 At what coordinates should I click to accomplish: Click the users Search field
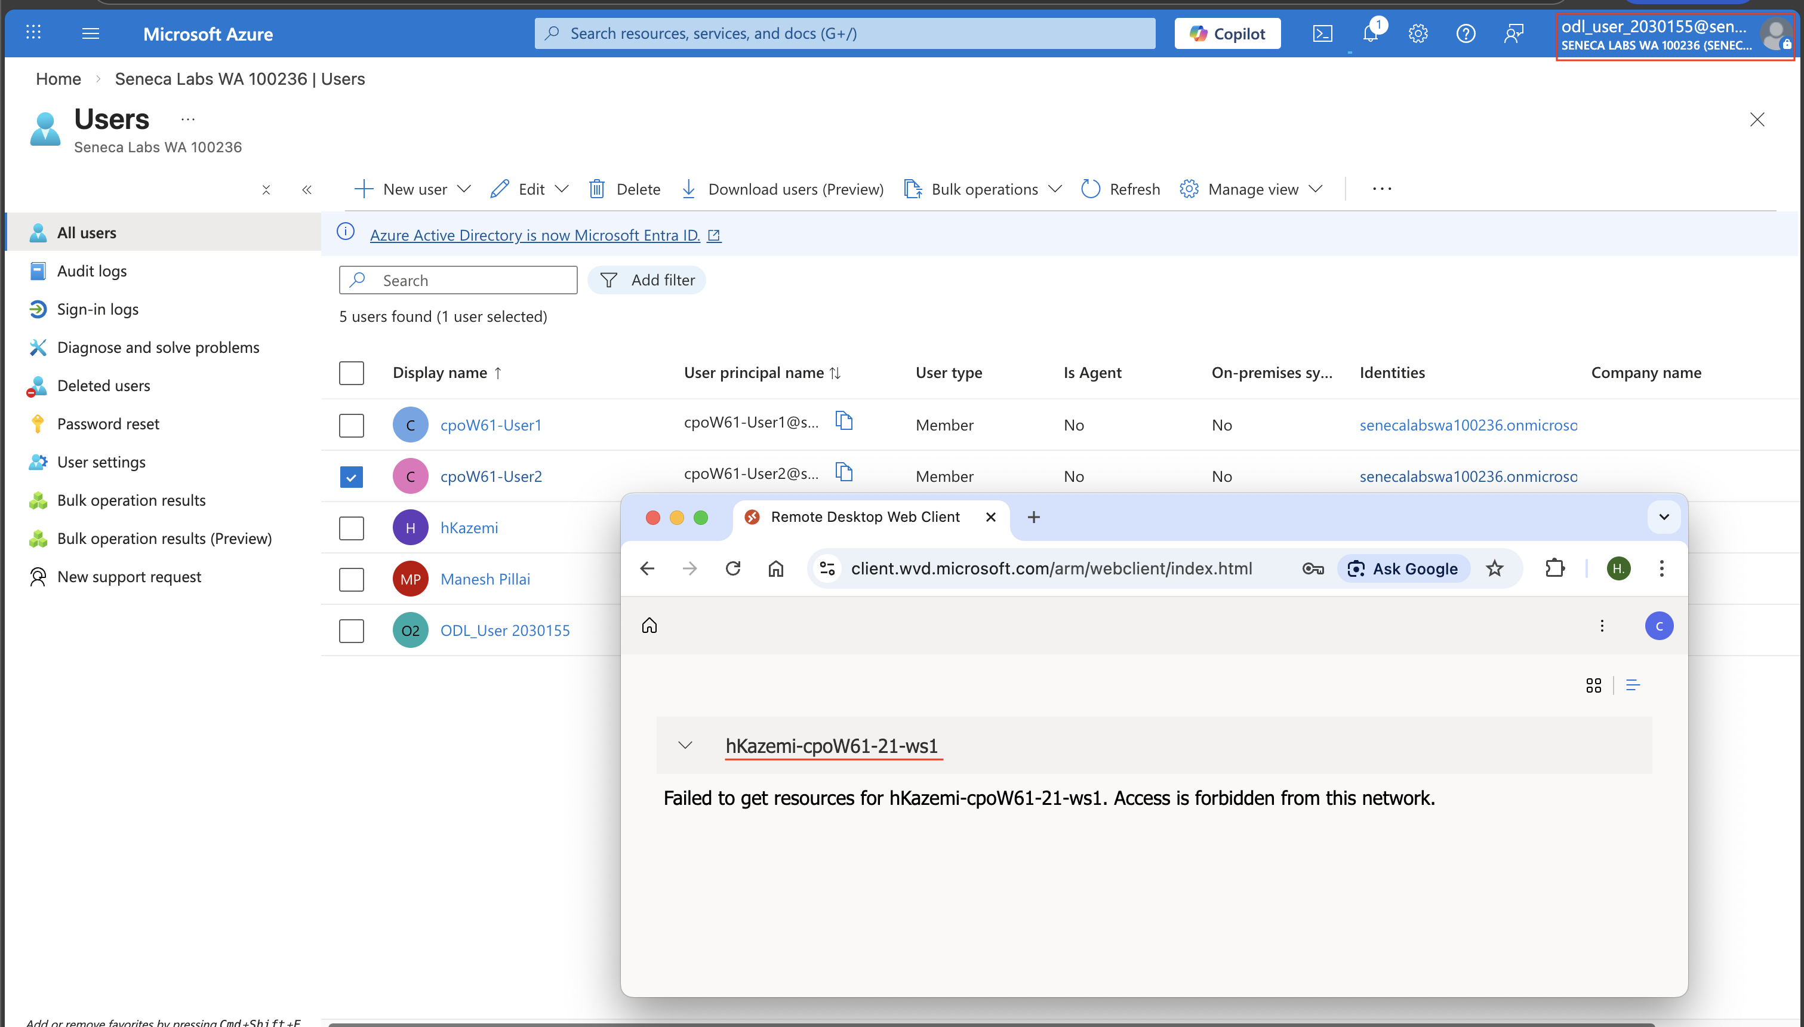(458, 280)
